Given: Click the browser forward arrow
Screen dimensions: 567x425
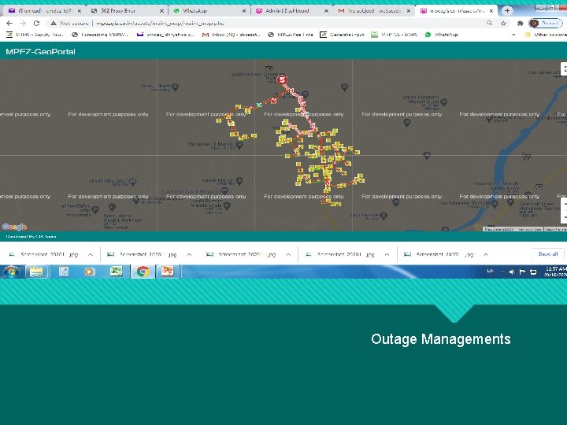Looking at the screenshot, I should (x=22, y=23).
